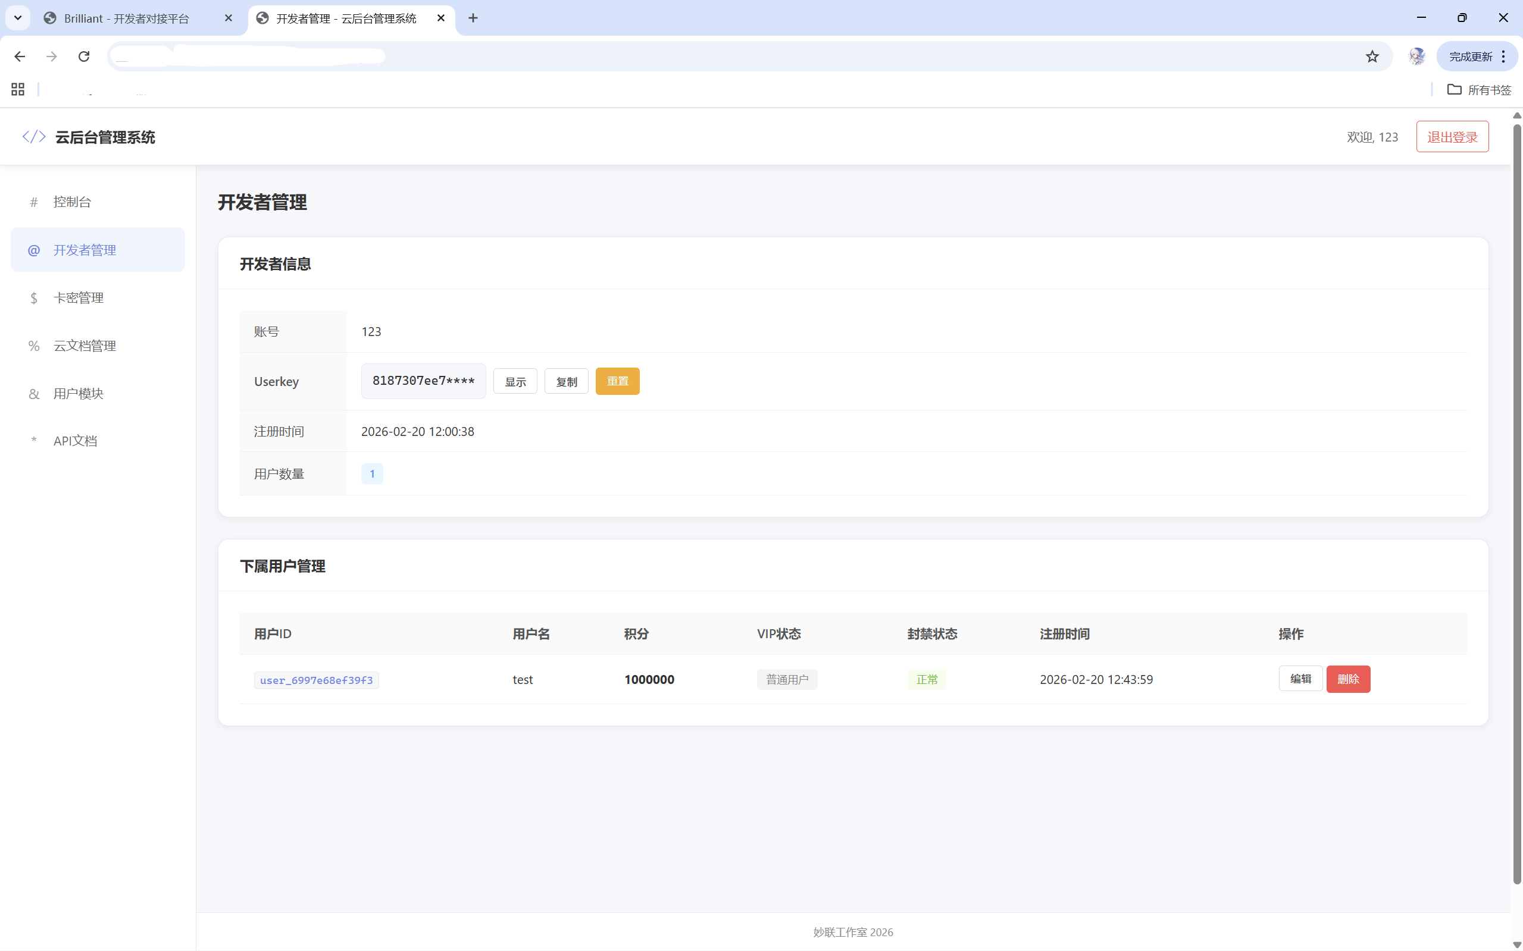Viewport: 1523px width, 951px height.
Task: Select 卡密管理 in the sidebar
Action: tap(79, 297)
